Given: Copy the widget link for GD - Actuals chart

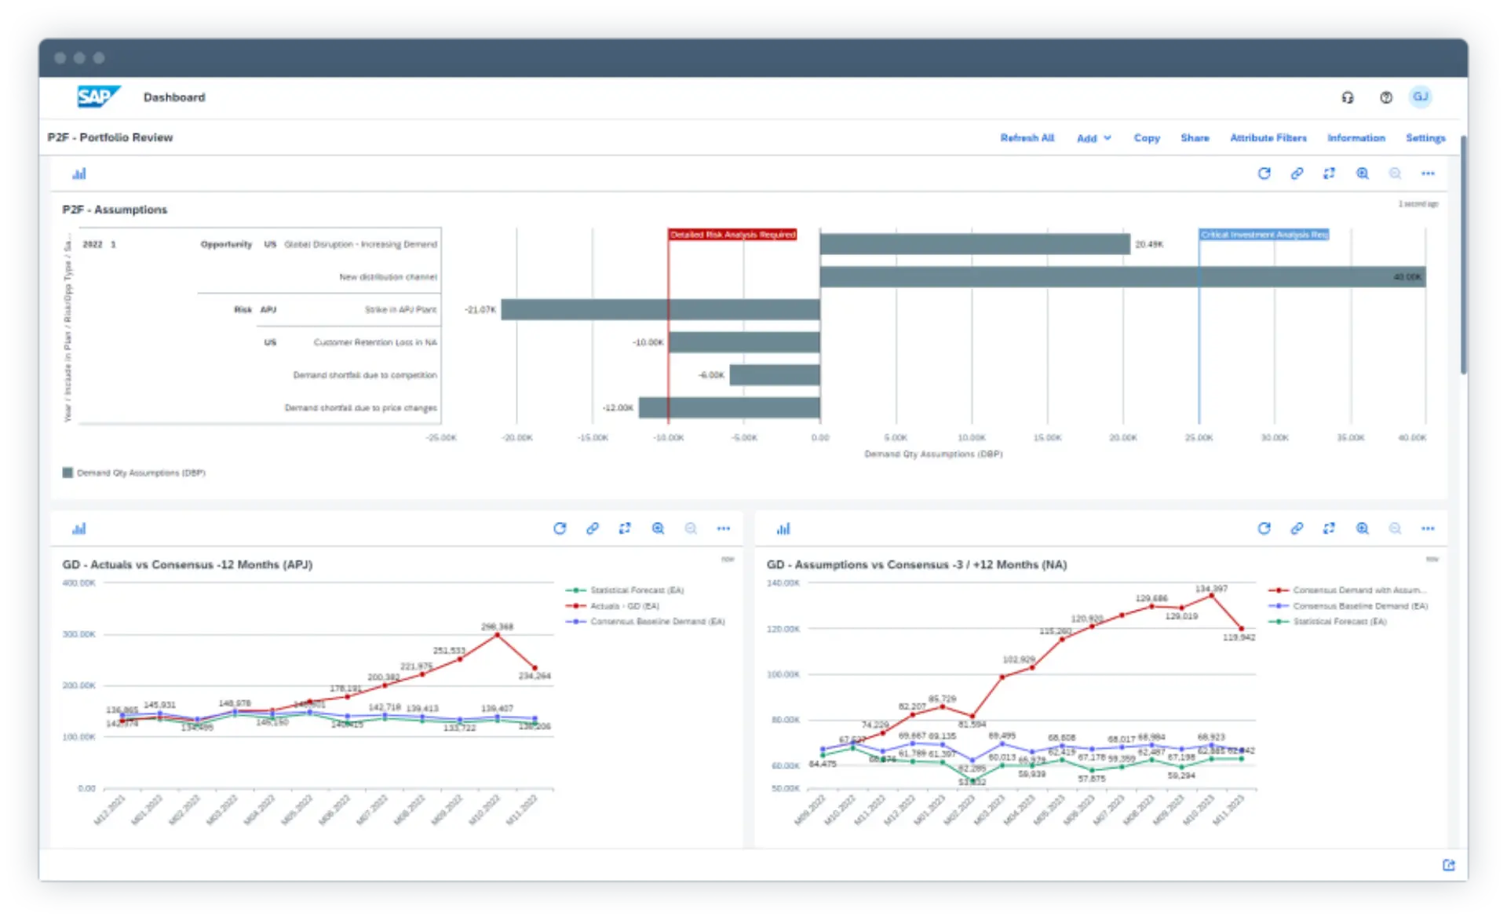Looking at the screenshot, I should [593, 528].
